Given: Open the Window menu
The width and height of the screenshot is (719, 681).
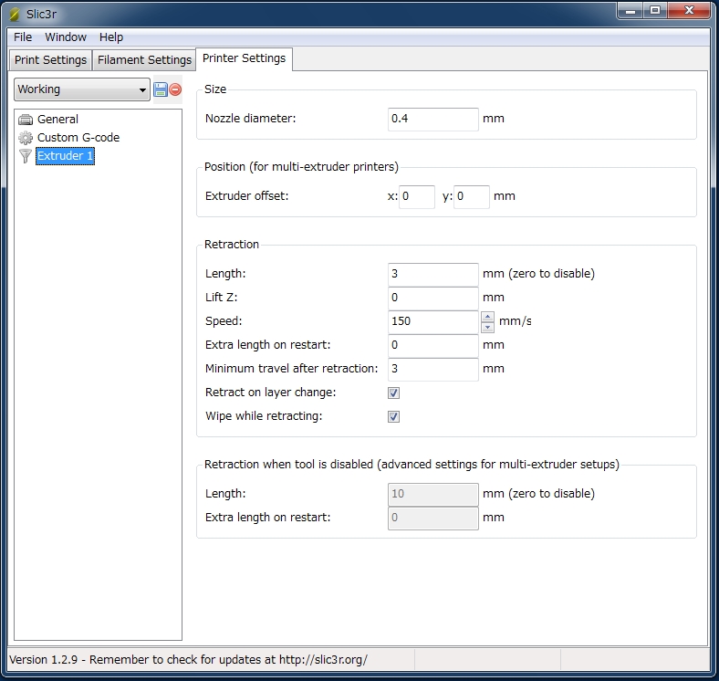Looking at the screenshot, I should [66, 37].
